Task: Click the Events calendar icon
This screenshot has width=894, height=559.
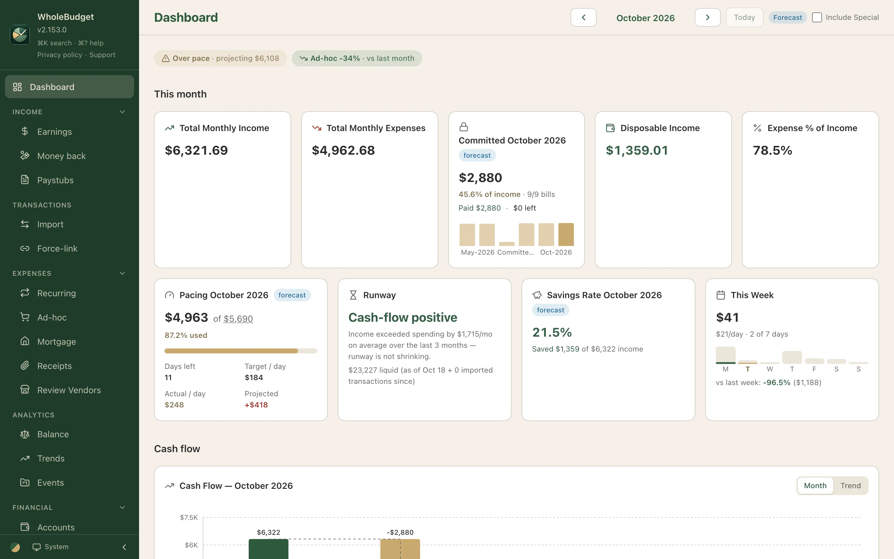Action: coord(25,483)
